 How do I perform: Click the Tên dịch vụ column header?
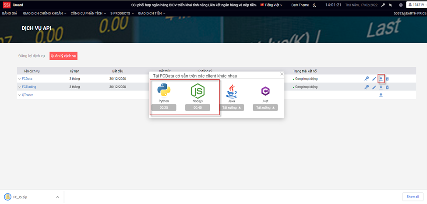32,71
